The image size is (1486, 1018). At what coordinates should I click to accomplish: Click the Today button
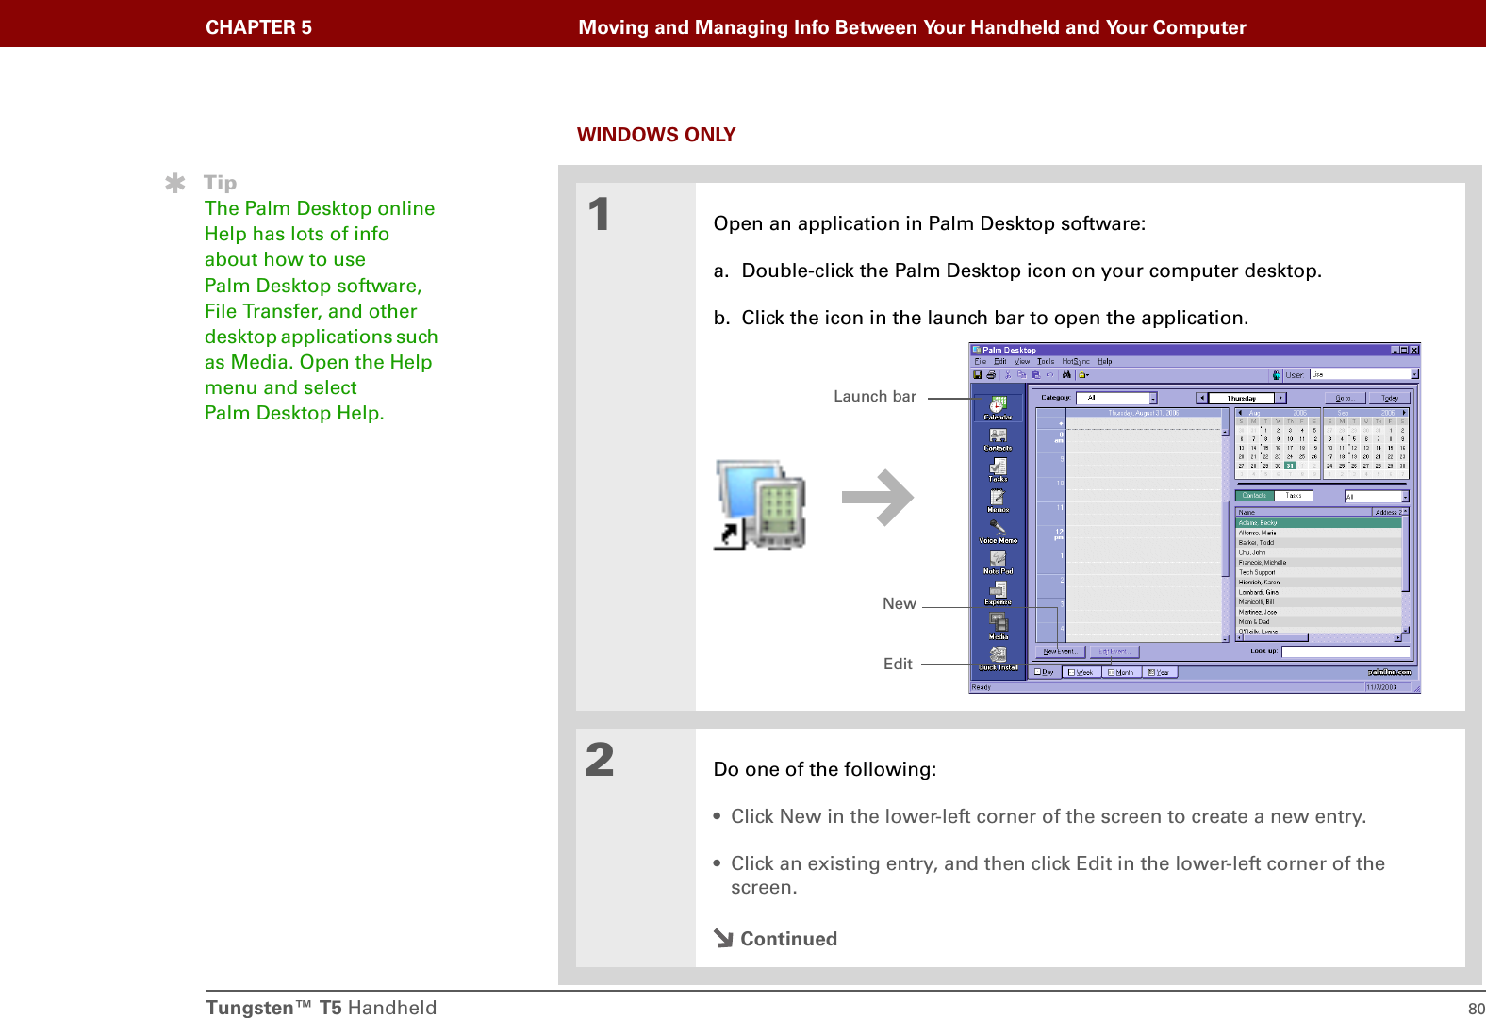coord(1390,398)
